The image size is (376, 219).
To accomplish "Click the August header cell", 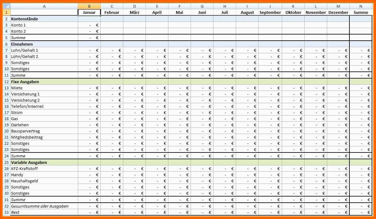I will pyautogui.click(x=247, y=12).
